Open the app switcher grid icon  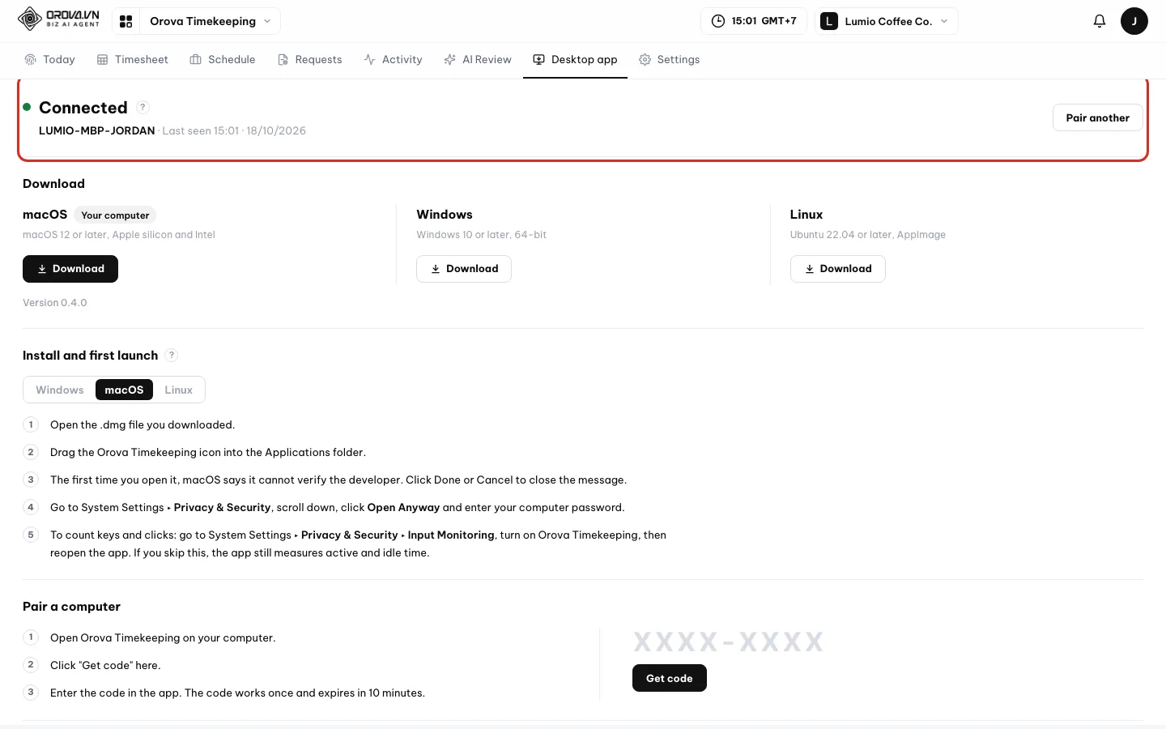[x=126, y=21]
